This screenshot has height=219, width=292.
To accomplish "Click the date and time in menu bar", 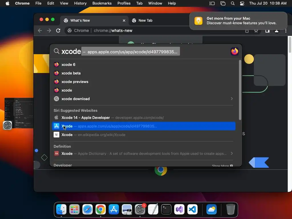I will pyautogui.click(x=268, y=3).
